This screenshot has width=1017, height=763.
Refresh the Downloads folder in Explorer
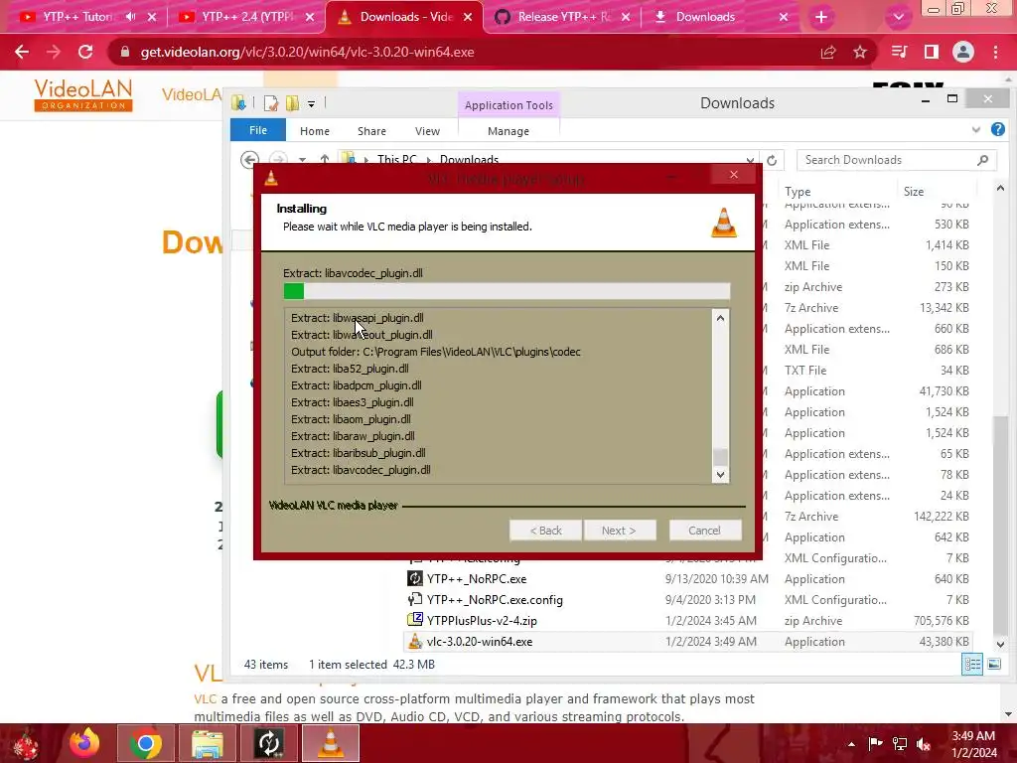772,160
